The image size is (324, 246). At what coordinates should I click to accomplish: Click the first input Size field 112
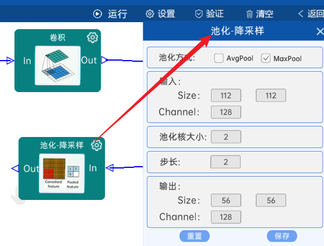[x=226, y=95]
